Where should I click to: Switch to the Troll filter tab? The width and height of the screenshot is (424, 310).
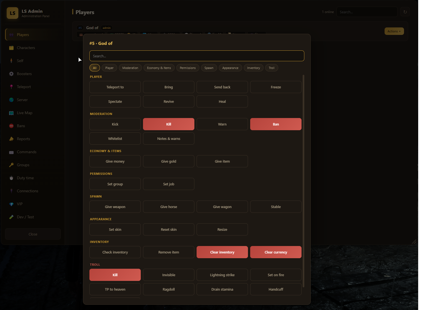coord(272,68)
